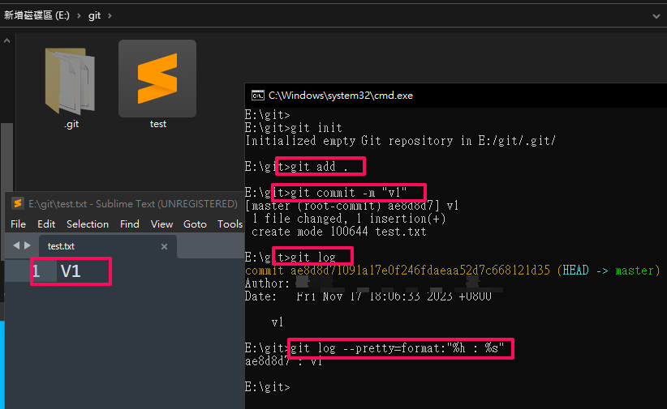Click the ".git" folder name label
The image size is (667, 409).
pos(71,124)
